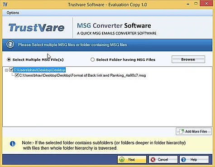Click Add More Files button

tap(194, 132)
